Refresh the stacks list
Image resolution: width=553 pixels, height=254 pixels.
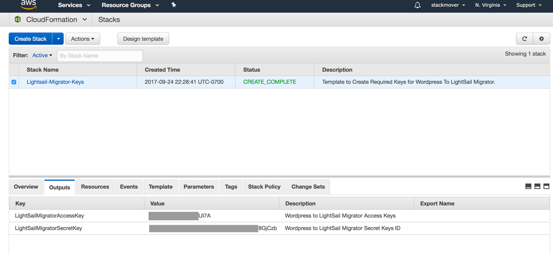click(x=524, y=39)
